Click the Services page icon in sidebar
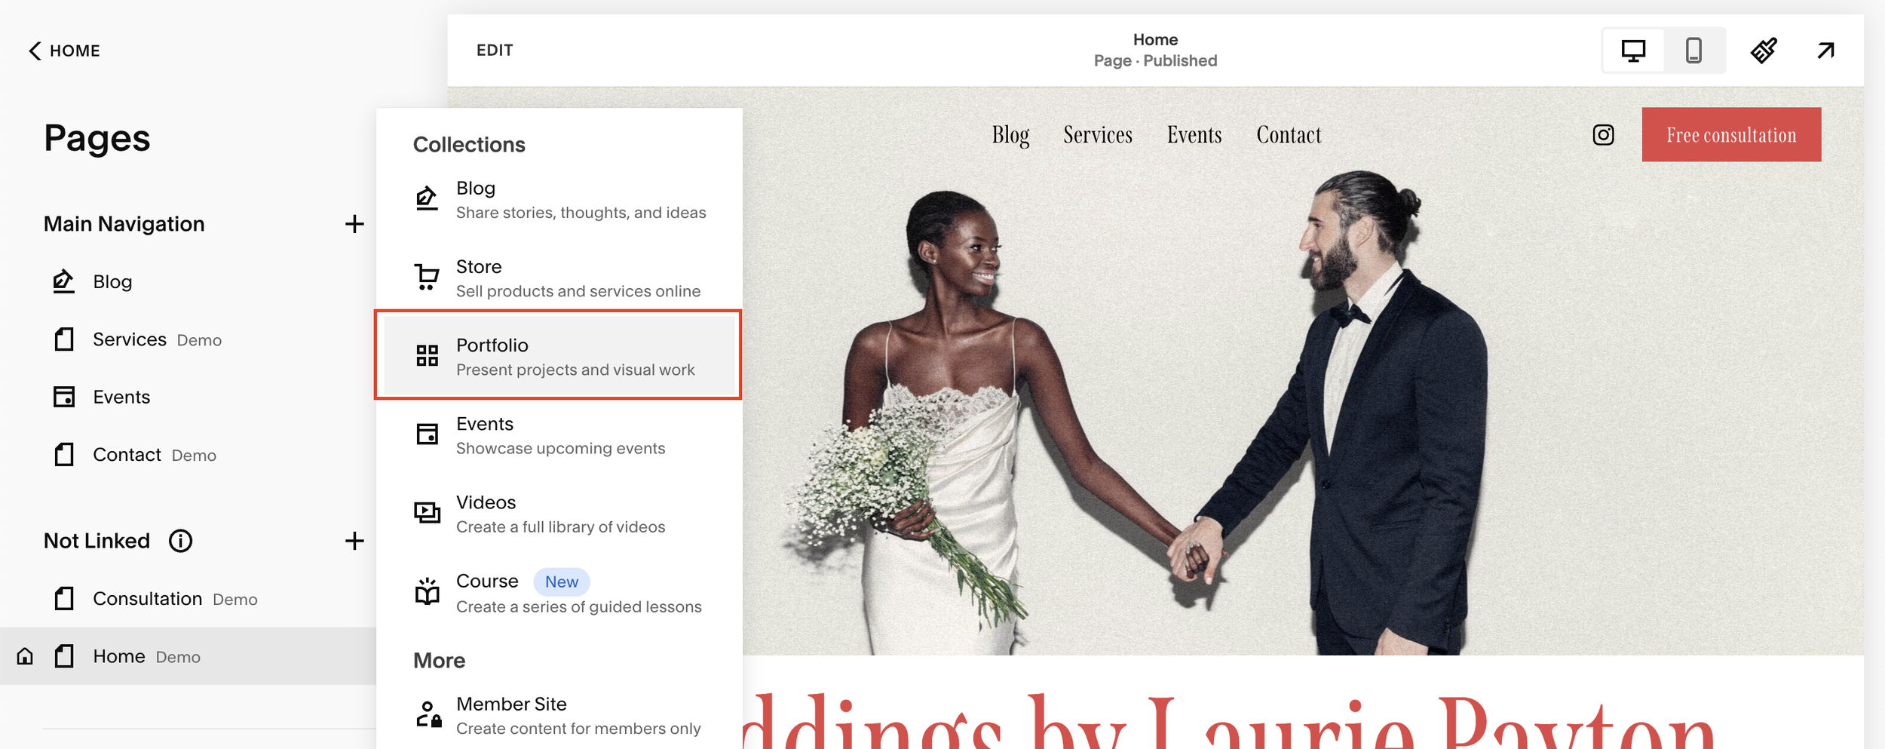 pos(64,339)
